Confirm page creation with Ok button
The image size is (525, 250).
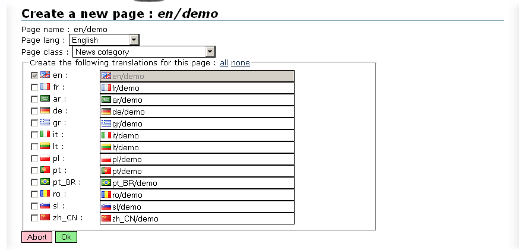[x=66, y=237]
